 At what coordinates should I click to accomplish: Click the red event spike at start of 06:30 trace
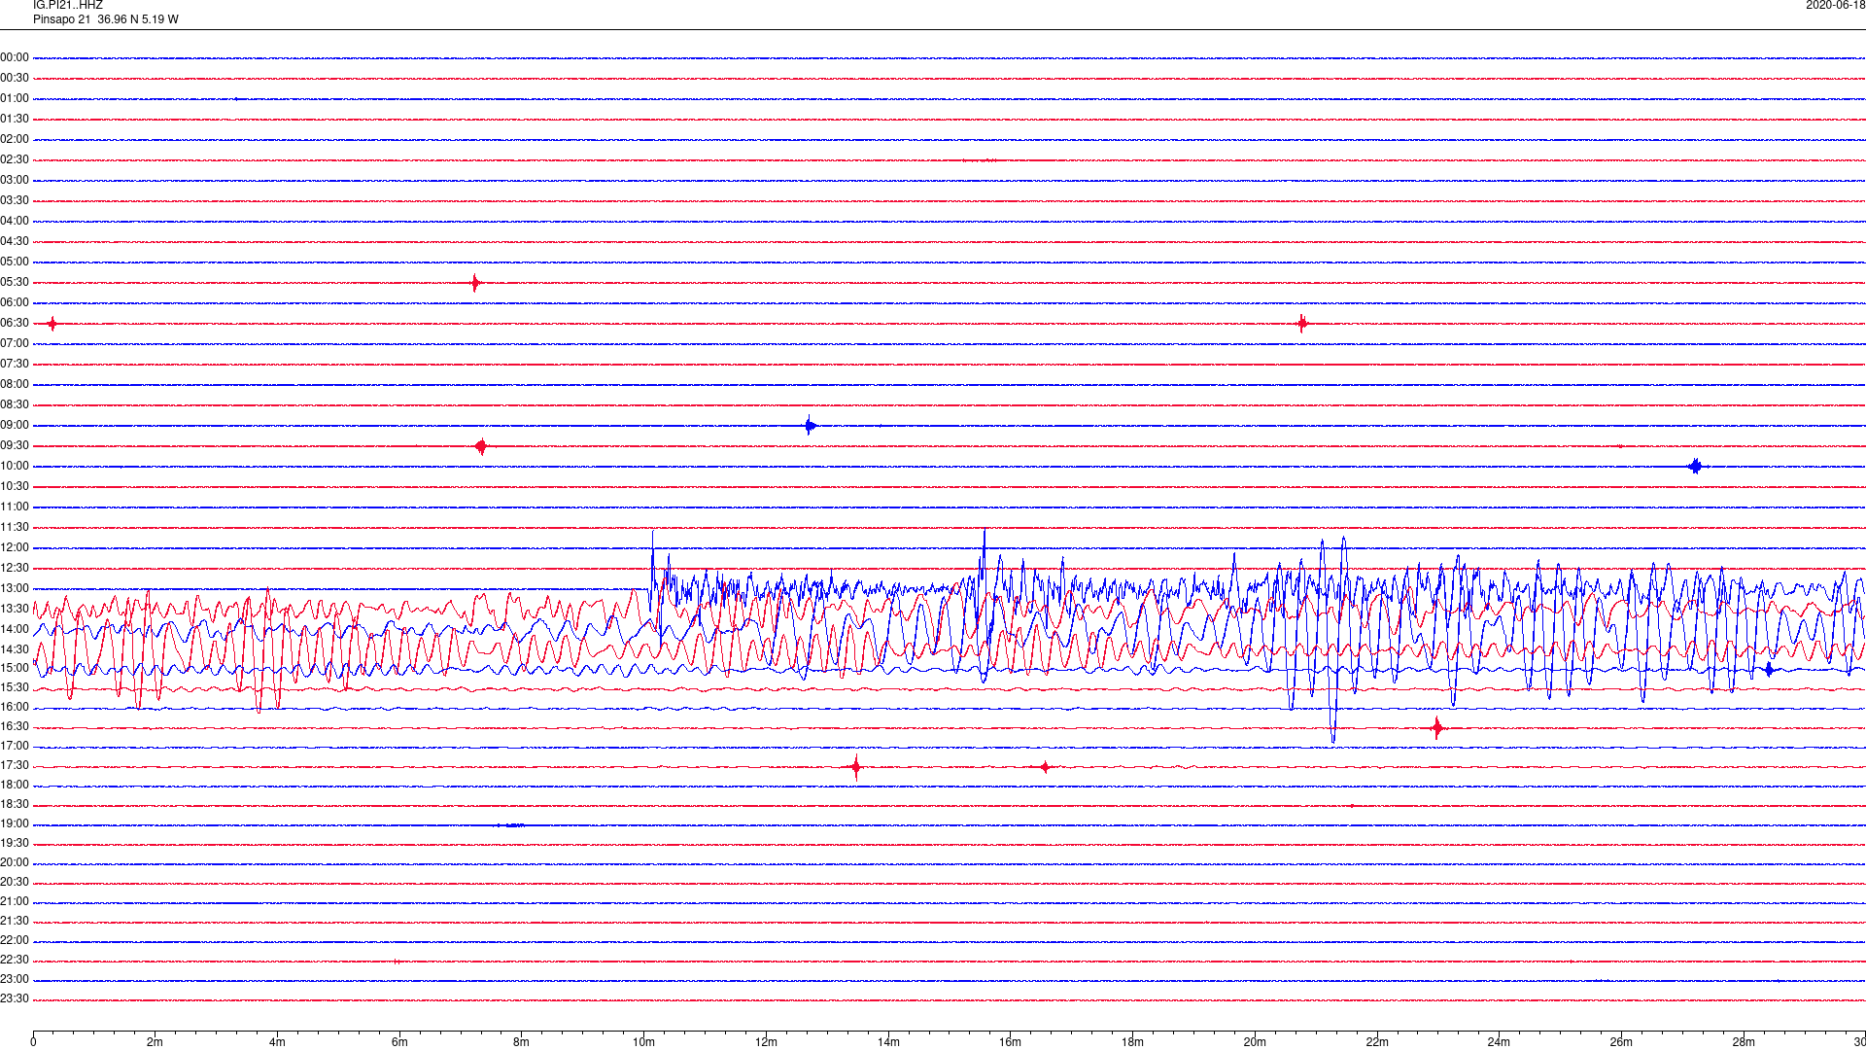52,324
